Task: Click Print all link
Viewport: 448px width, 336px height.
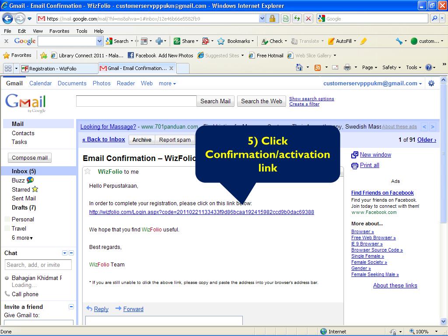Action: (x=369, y=165)
